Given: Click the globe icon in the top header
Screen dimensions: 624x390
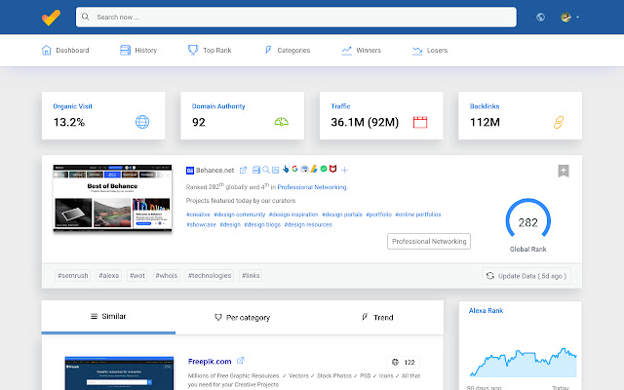Looking at the screenshot, I should (x=540, y=18).
